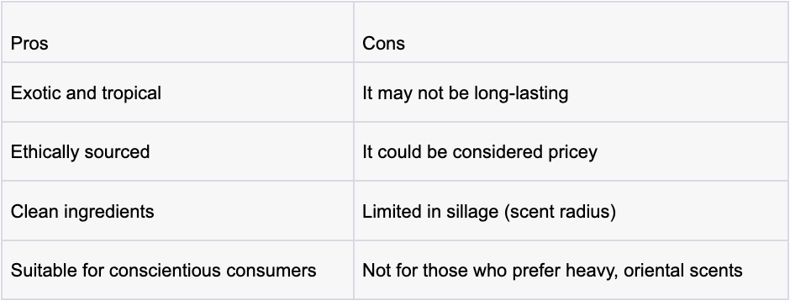Select the 'It may not be long-lasting' cell
The image size is (790, 306).
pyautogui.click(x=571, y=92)
